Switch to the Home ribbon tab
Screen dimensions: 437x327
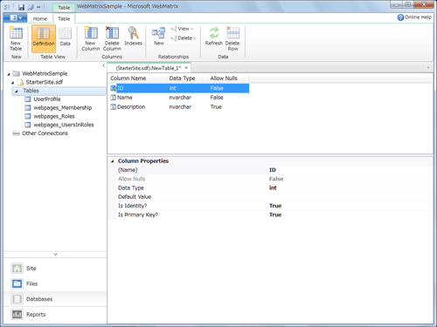click(40, 19)
